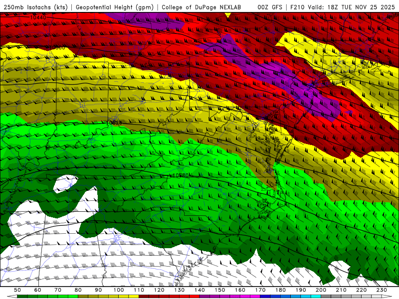The height and width of the screenshot is (299, 399).
Task: Click the 160 value on the color scale
Action: coord(240,290)
